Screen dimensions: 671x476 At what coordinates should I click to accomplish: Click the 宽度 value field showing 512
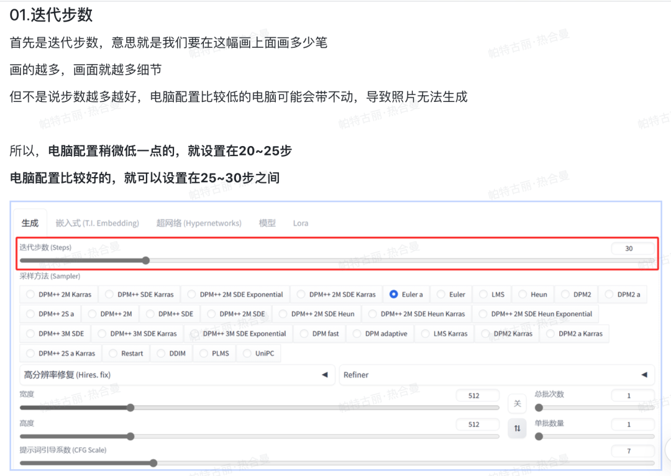(478, 395)
